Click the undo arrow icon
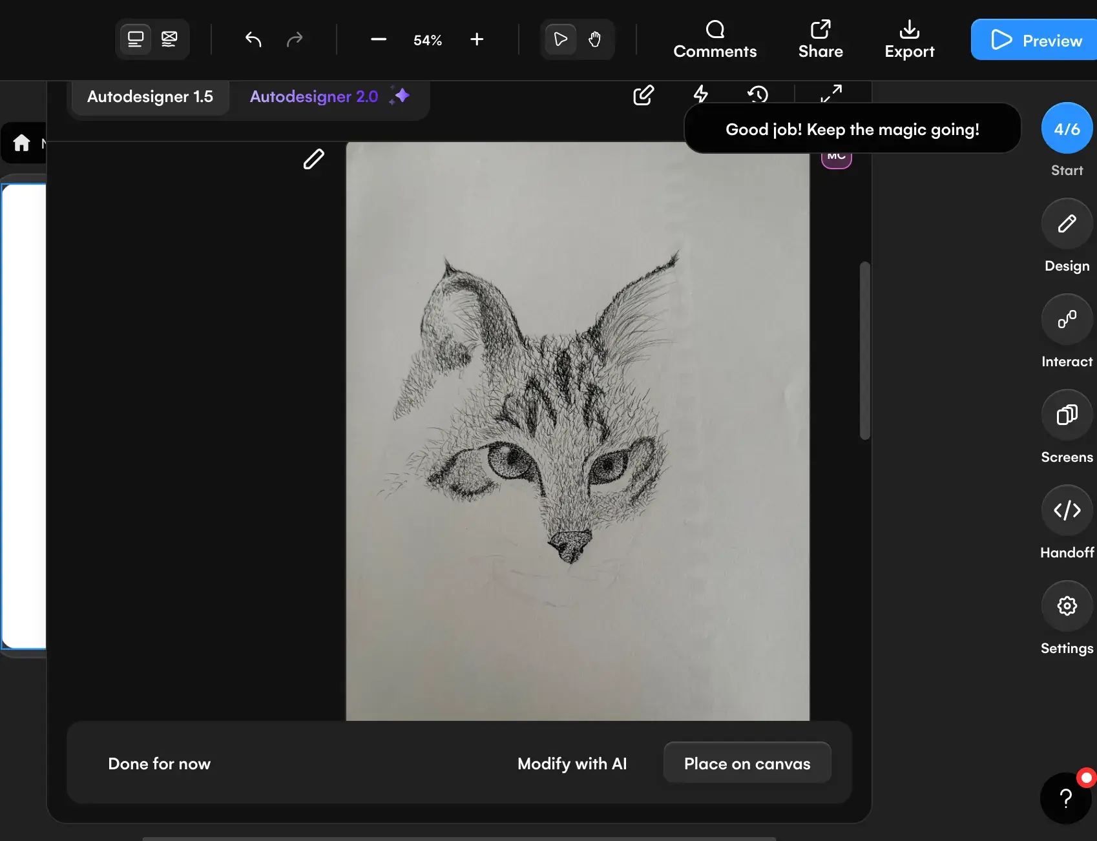 pos(253,40)
